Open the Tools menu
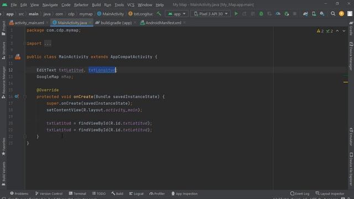Image resolution: width=354 pixels, height=199 pixels. point(119,5)
